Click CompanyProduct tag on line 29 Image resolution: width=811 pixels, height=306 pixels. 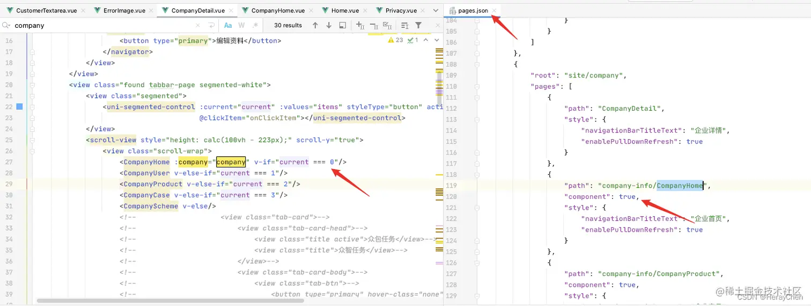coord(153,184)
